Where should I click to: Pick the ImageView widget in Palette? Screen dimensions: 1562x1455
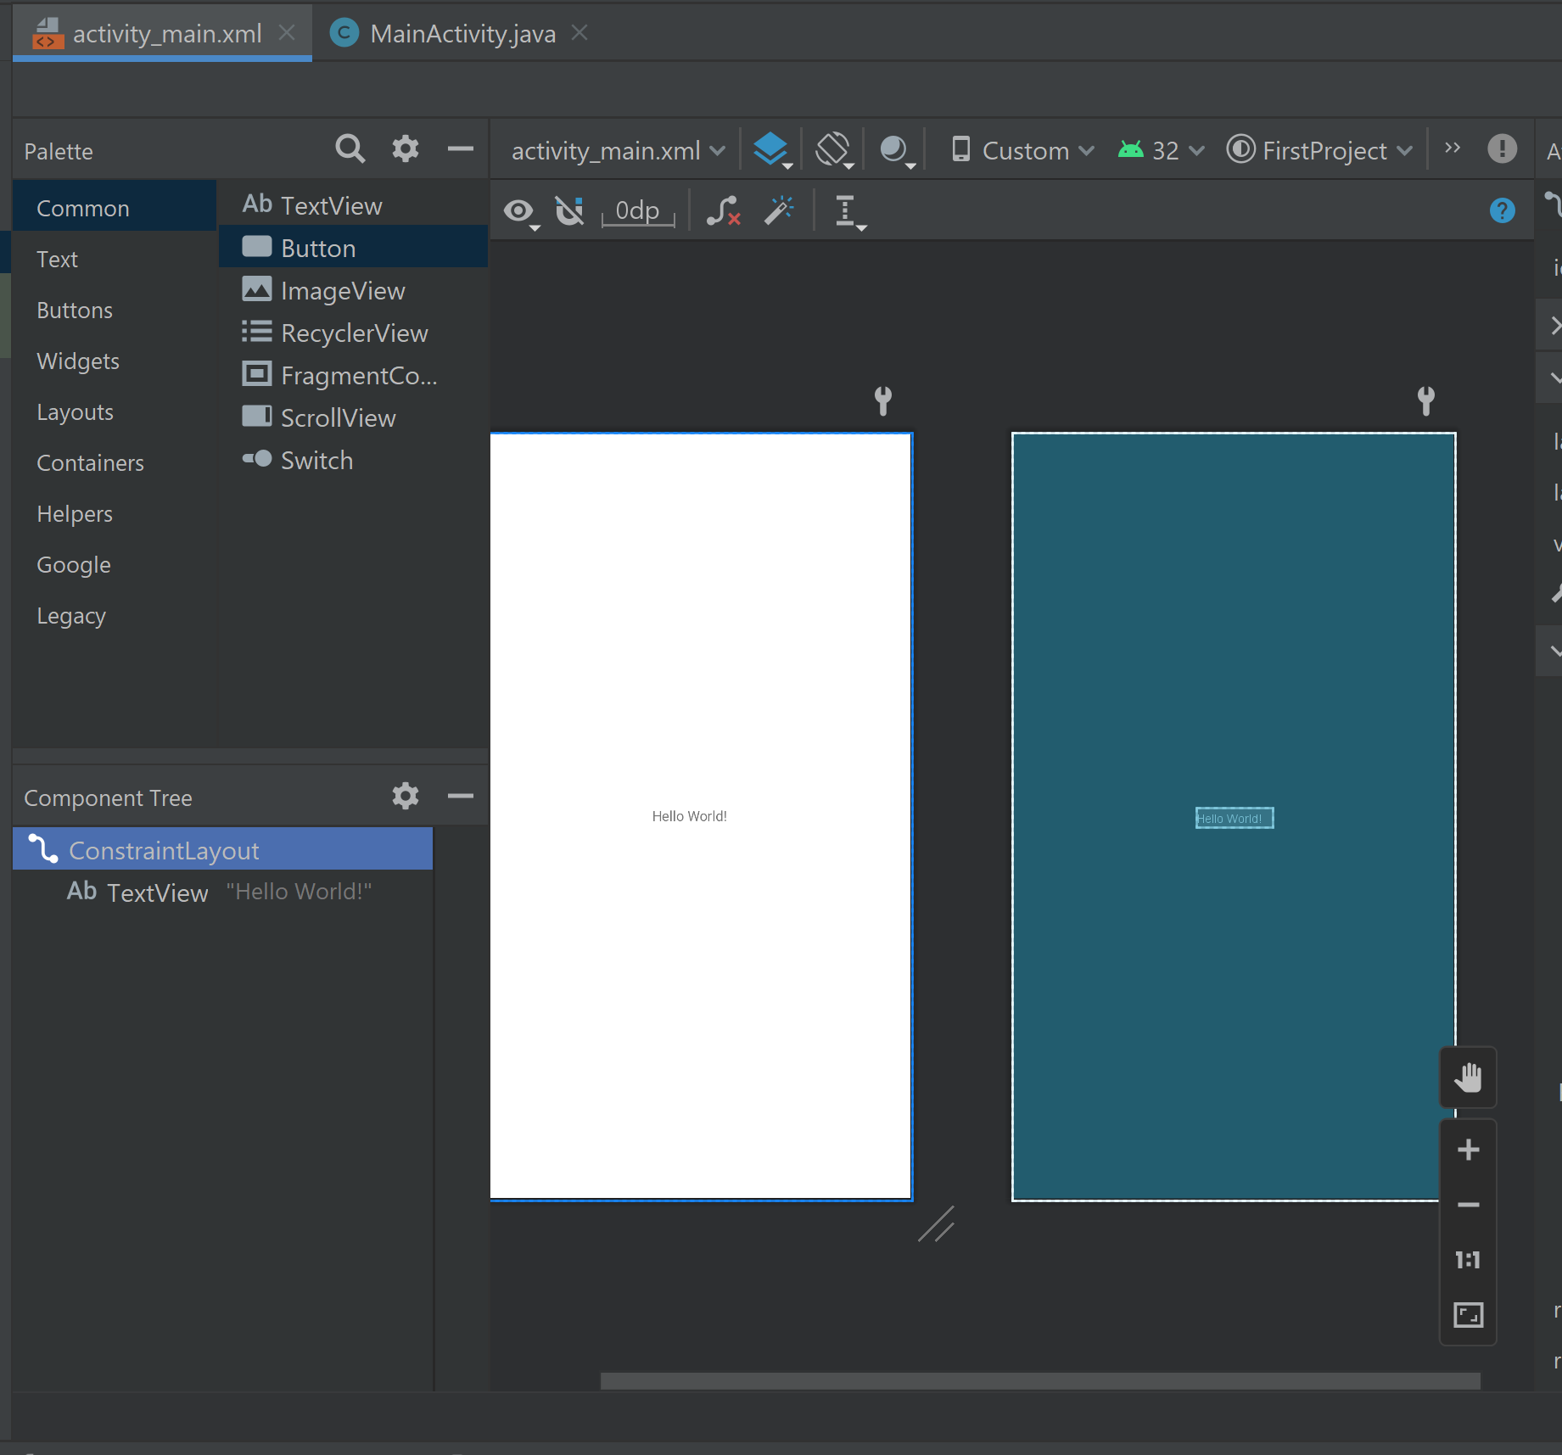(x=353, y=290)
